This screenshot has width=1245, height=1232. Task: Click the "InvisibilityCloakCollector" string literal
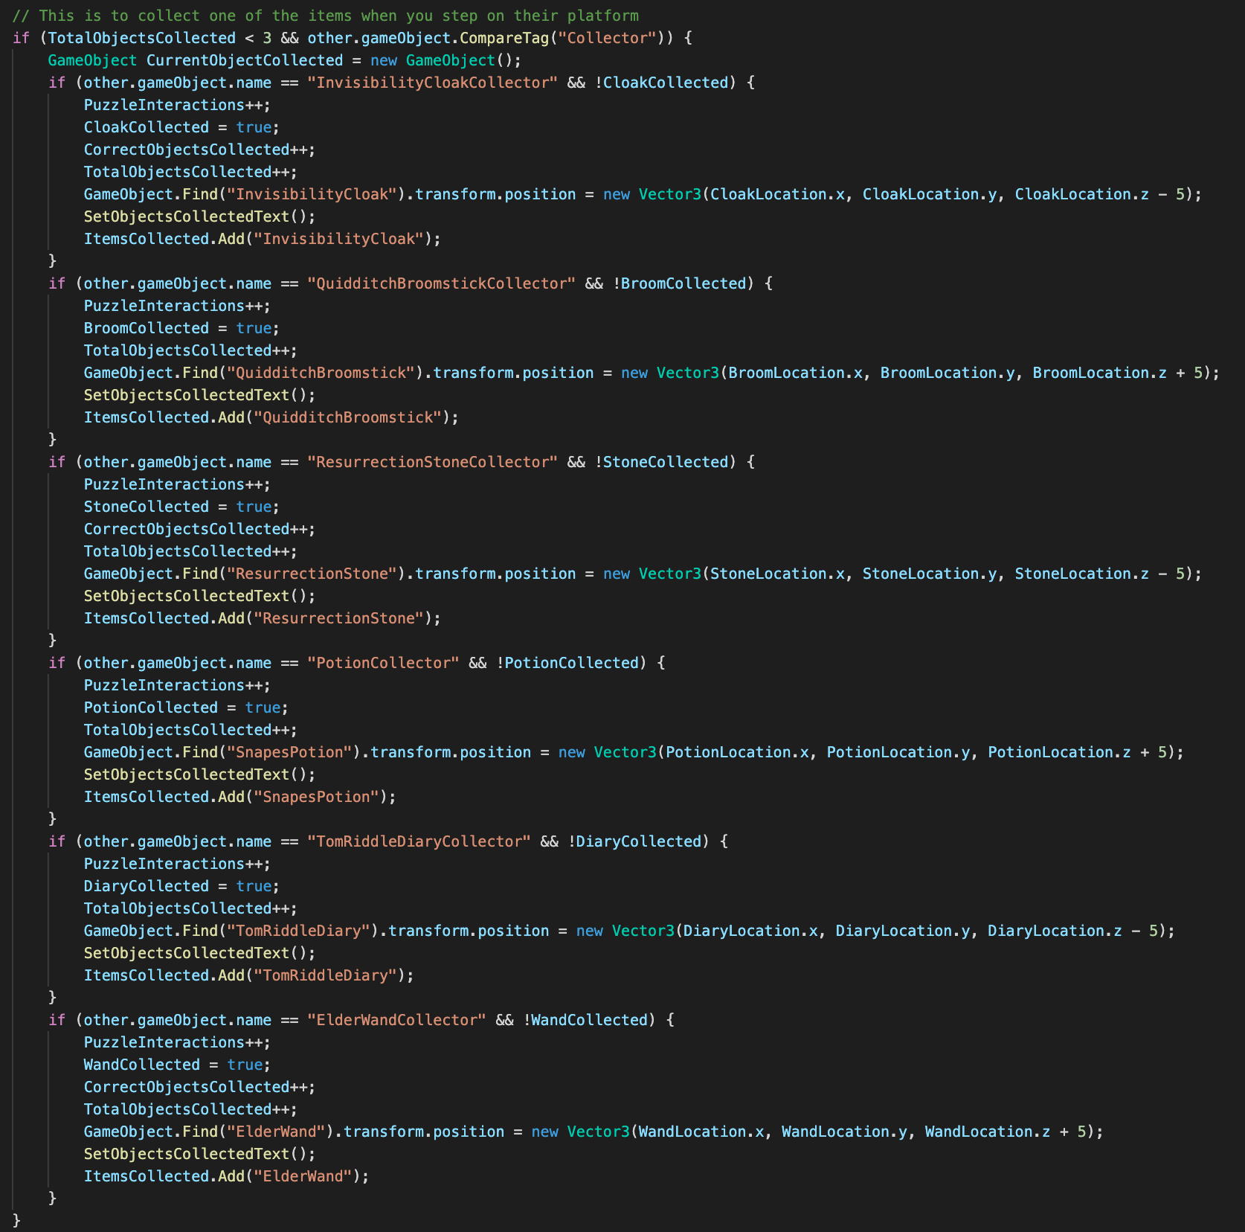(433, 83)
